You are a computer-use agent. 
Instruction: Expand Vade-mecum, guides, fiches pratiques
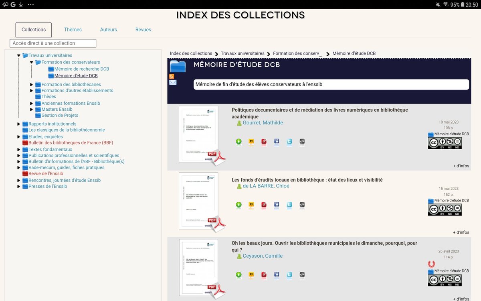pos(19,168)
